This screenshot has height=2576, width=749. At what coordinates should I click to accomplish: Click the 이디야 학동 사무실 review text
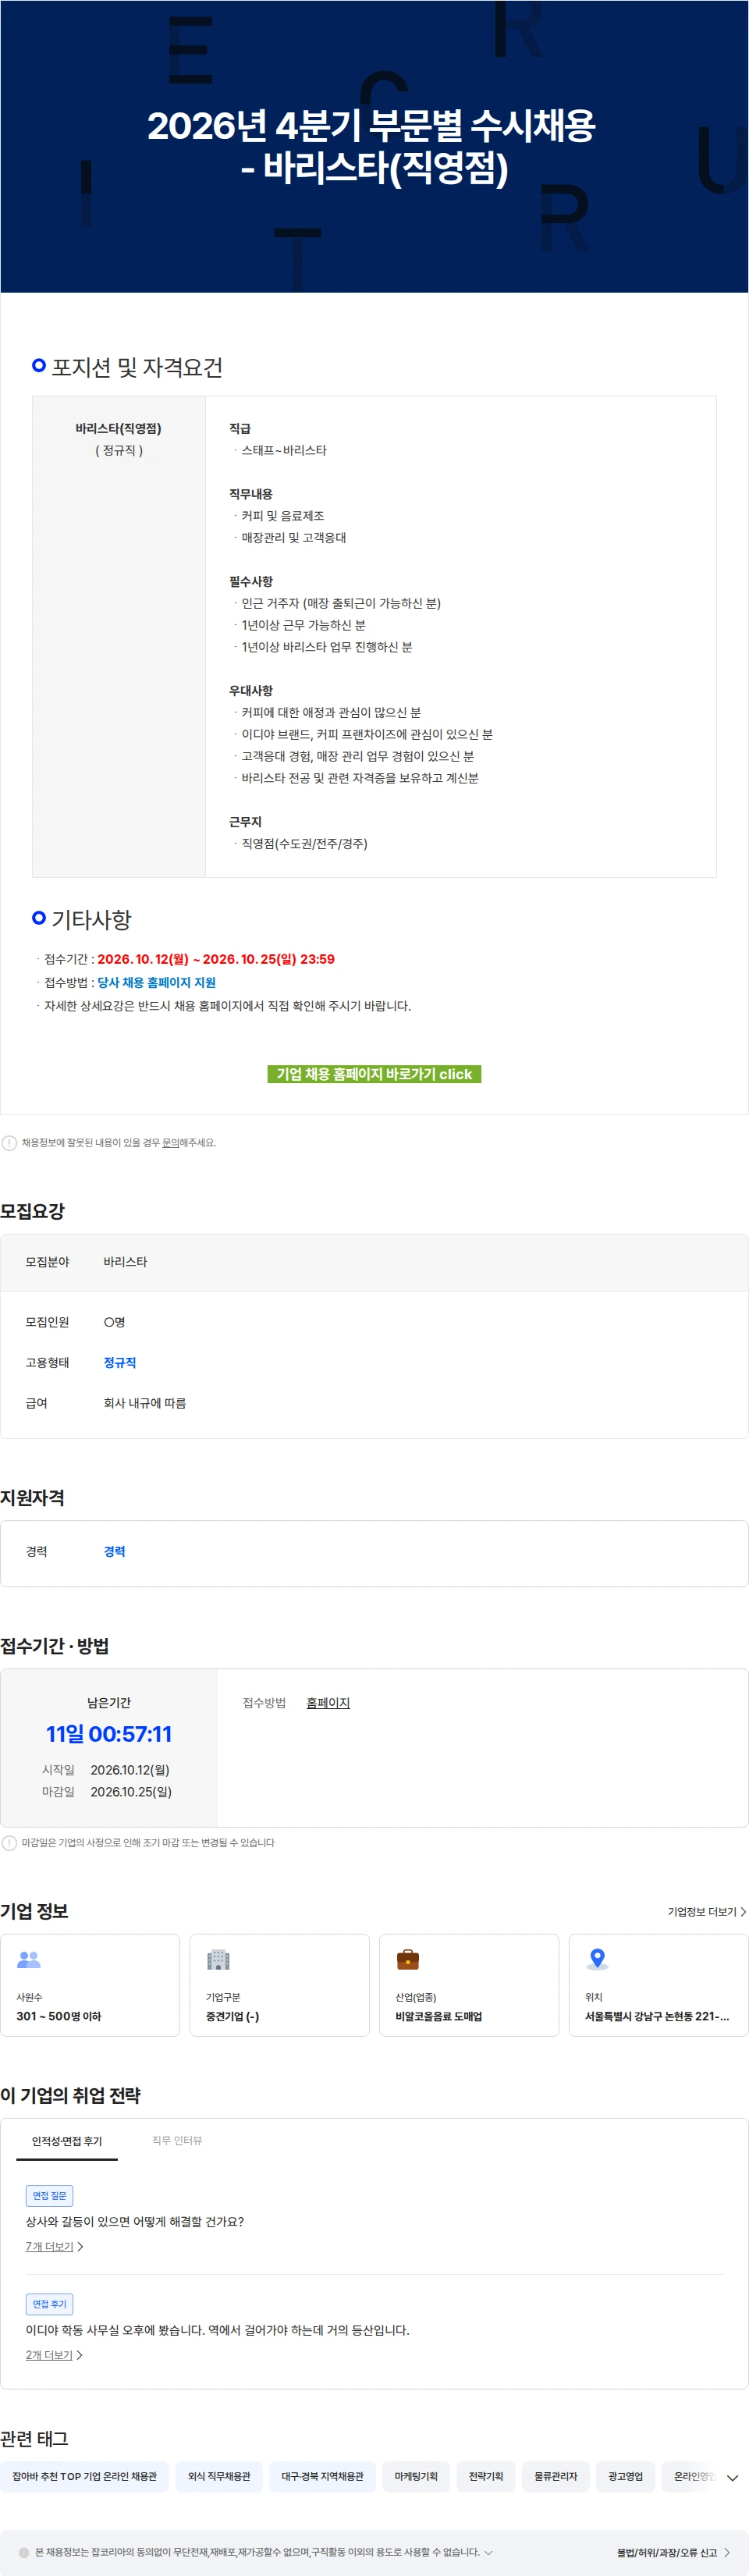click(217, 2329)
